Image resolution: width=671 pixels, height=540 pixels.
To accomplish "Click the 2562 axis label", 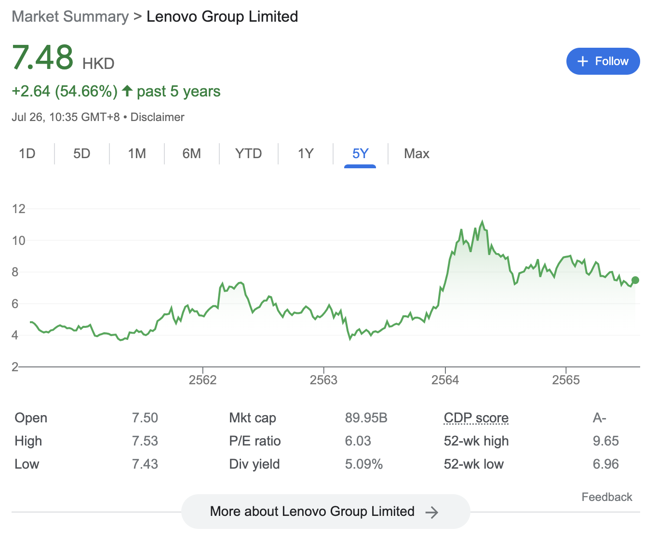I will (202, 380).
